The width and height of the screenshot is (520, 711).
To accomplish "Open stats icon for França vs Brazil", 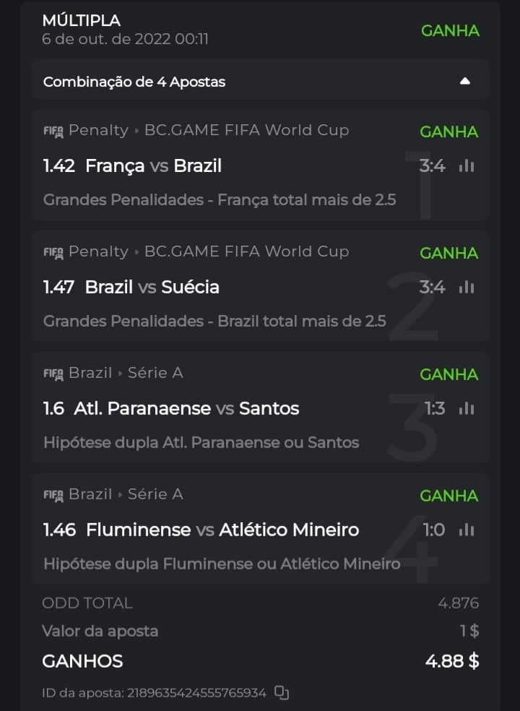I will [467, 166].
